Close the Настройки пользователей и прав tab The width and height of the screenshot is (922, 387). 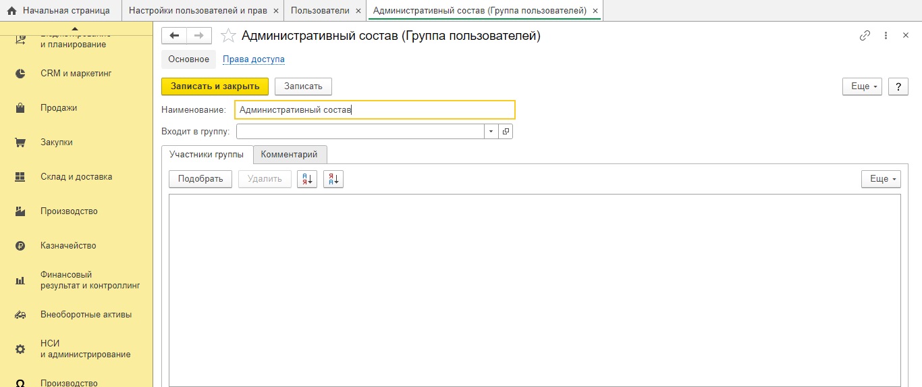click(275, 11)
